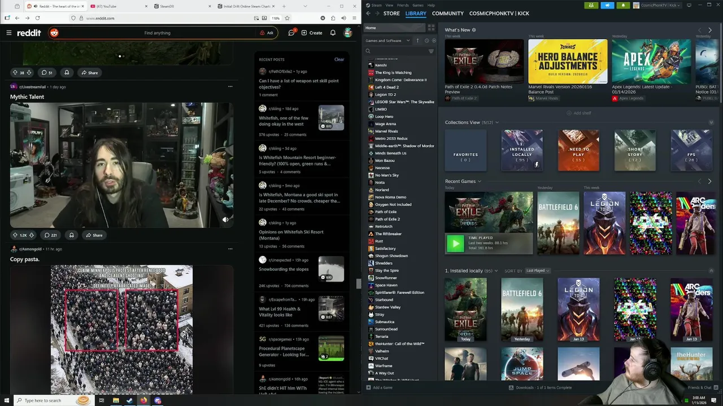Expand CosmicPhonkTV account dropdown

pyautogui.click(x=657, y=5)
